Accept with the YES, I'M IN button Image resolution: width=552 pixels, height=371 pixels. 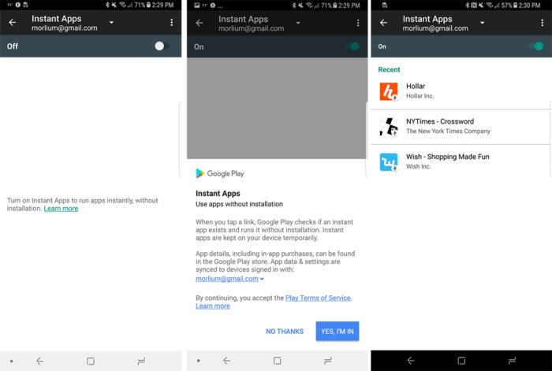(338, 332)
